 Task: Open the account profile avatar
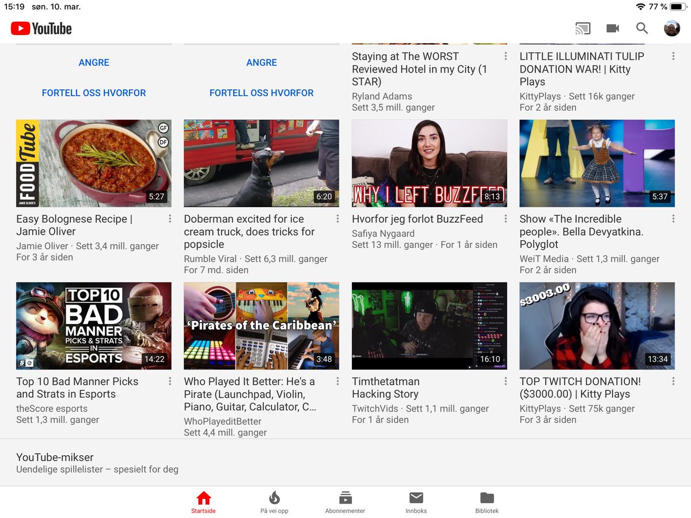click(672, 28)
